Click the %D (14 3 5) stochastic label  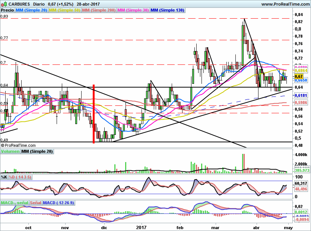[20, 177]
